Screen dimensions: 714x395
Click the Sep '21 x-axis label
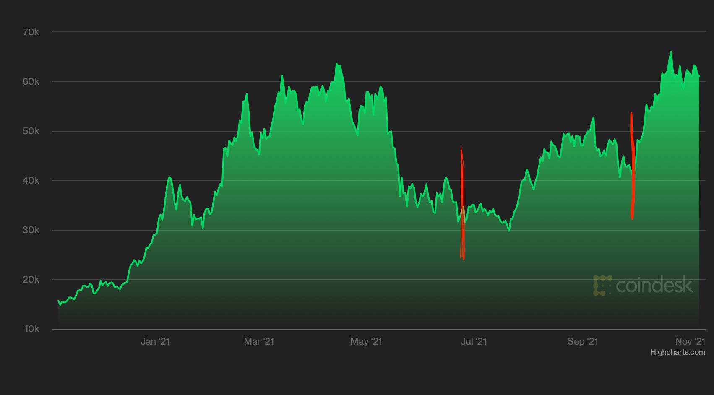583,341
